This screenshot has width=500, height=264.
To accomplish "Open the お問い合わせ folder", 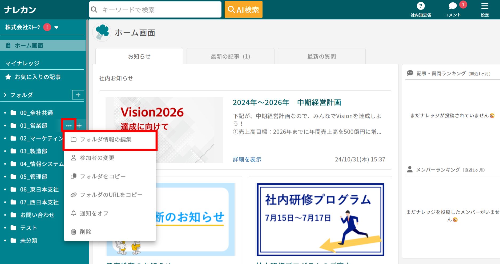I will pos(37,215).
